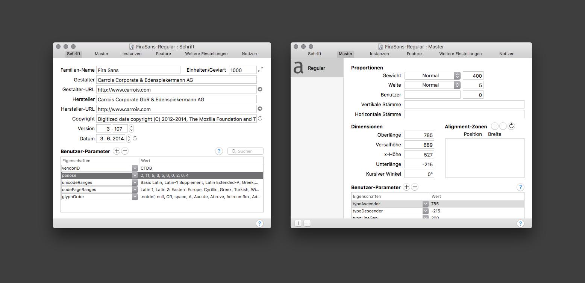
Task: Click the Versalhöhe value field
Action: pyautogui.click(x=419, y=145)
